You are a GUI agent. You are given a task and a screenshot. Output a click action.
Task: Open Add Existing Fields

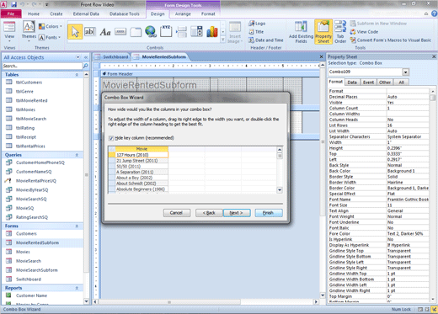click(301, 32)
